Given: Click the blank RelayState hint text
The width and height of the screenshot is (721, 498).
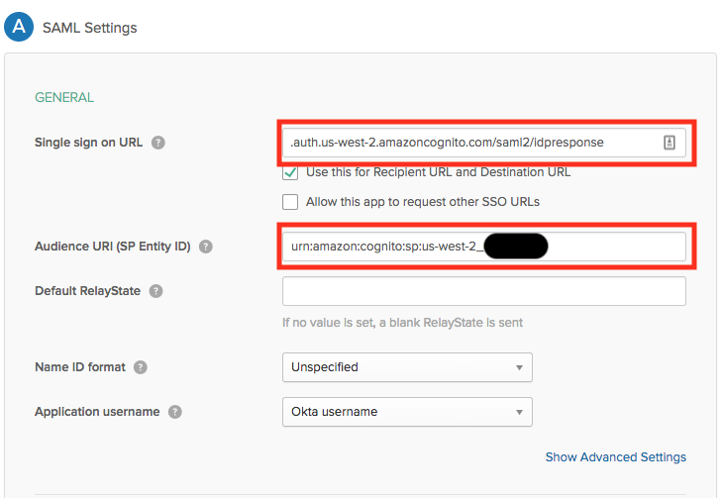Looking at the screenshot, I should 402,323.
